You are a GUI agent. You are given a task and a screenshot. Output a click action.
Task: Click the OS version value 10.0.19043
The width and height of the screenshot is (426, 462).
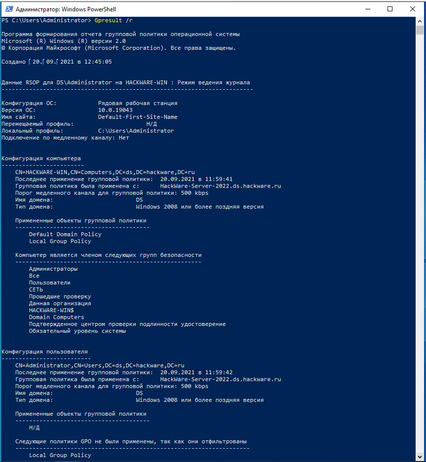[x=115, y=110]
